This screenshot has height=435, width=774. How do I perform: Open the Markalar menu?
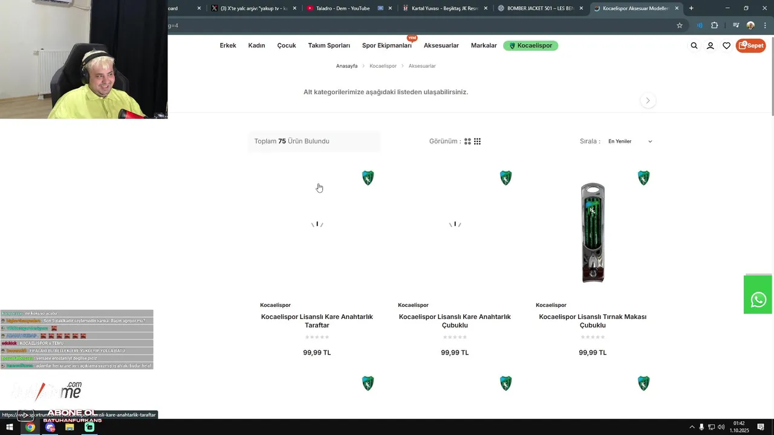(484, 46)
